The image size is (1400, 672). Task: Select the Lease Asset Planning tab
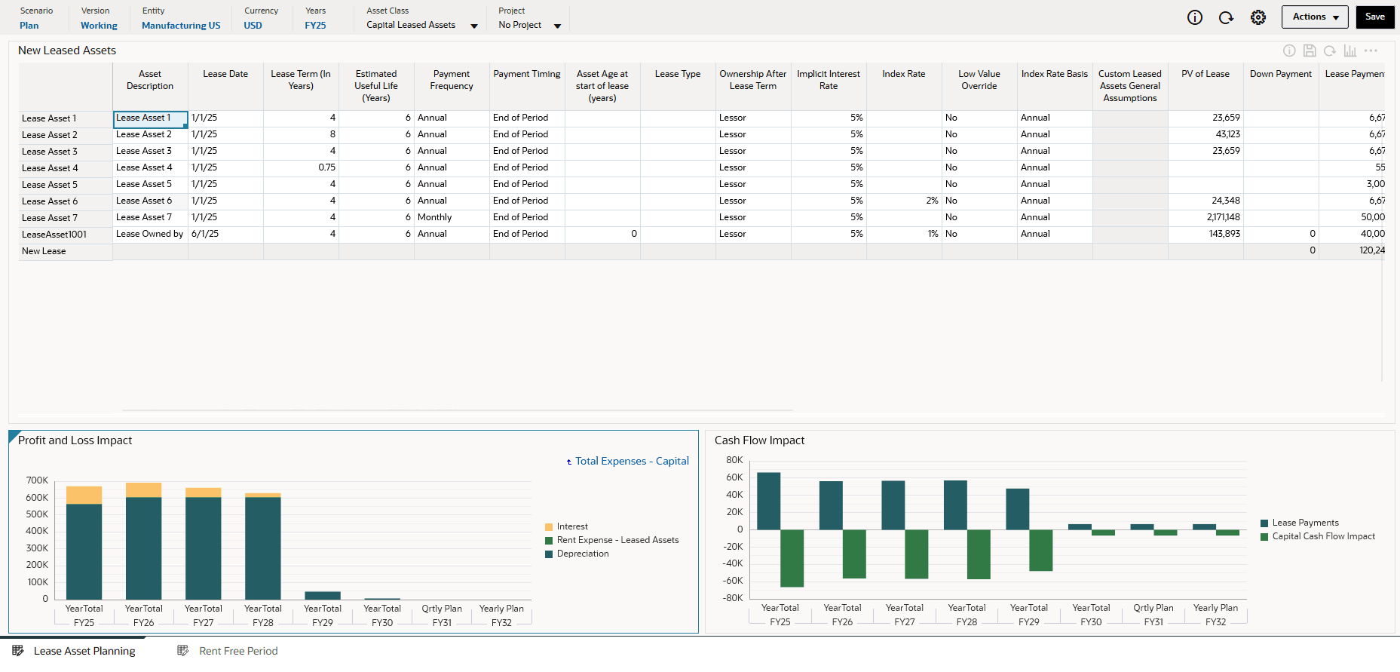84,651
